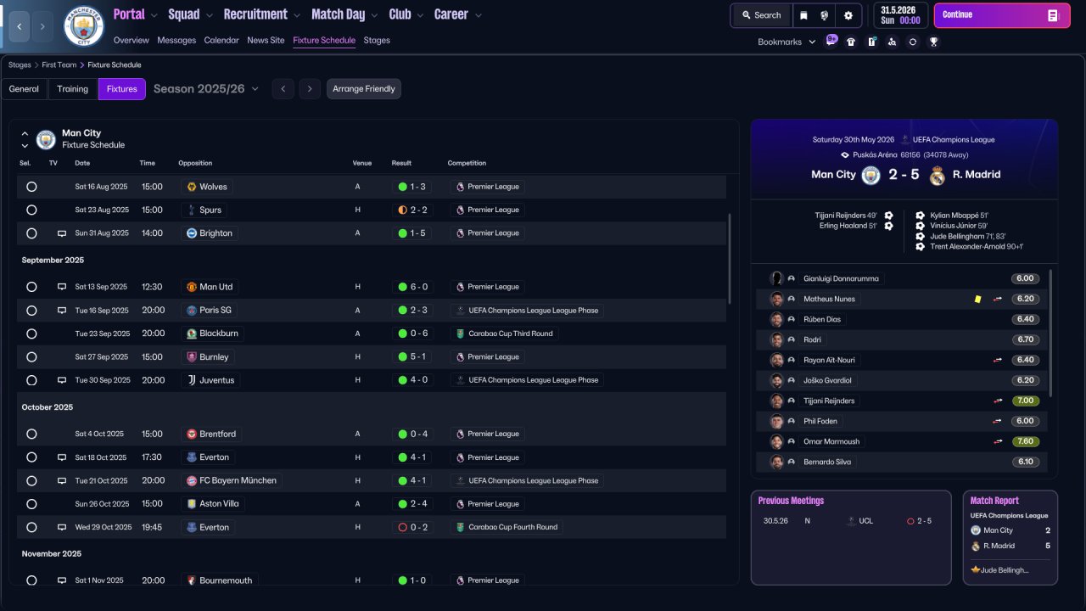
Task: Click the FC Bayern München club crest
Action: 192,480
